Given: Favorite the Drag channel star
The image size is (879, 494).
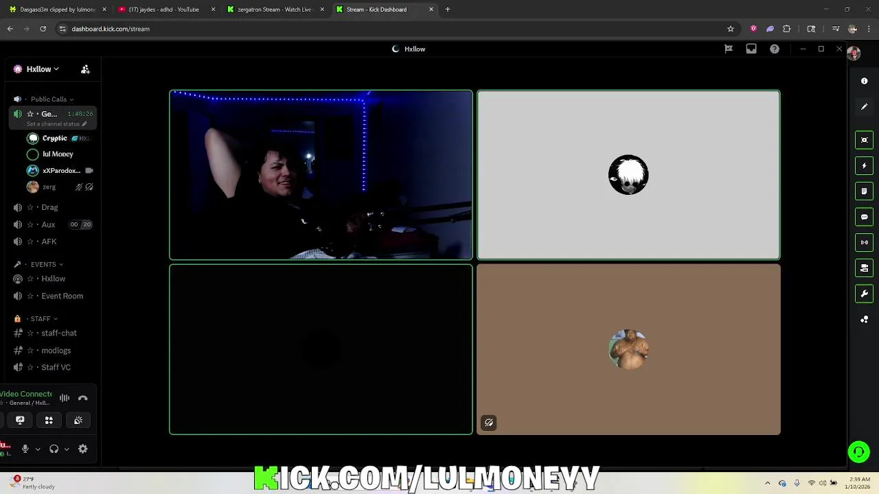Looking at the screenshot, I should pos(30,207).
